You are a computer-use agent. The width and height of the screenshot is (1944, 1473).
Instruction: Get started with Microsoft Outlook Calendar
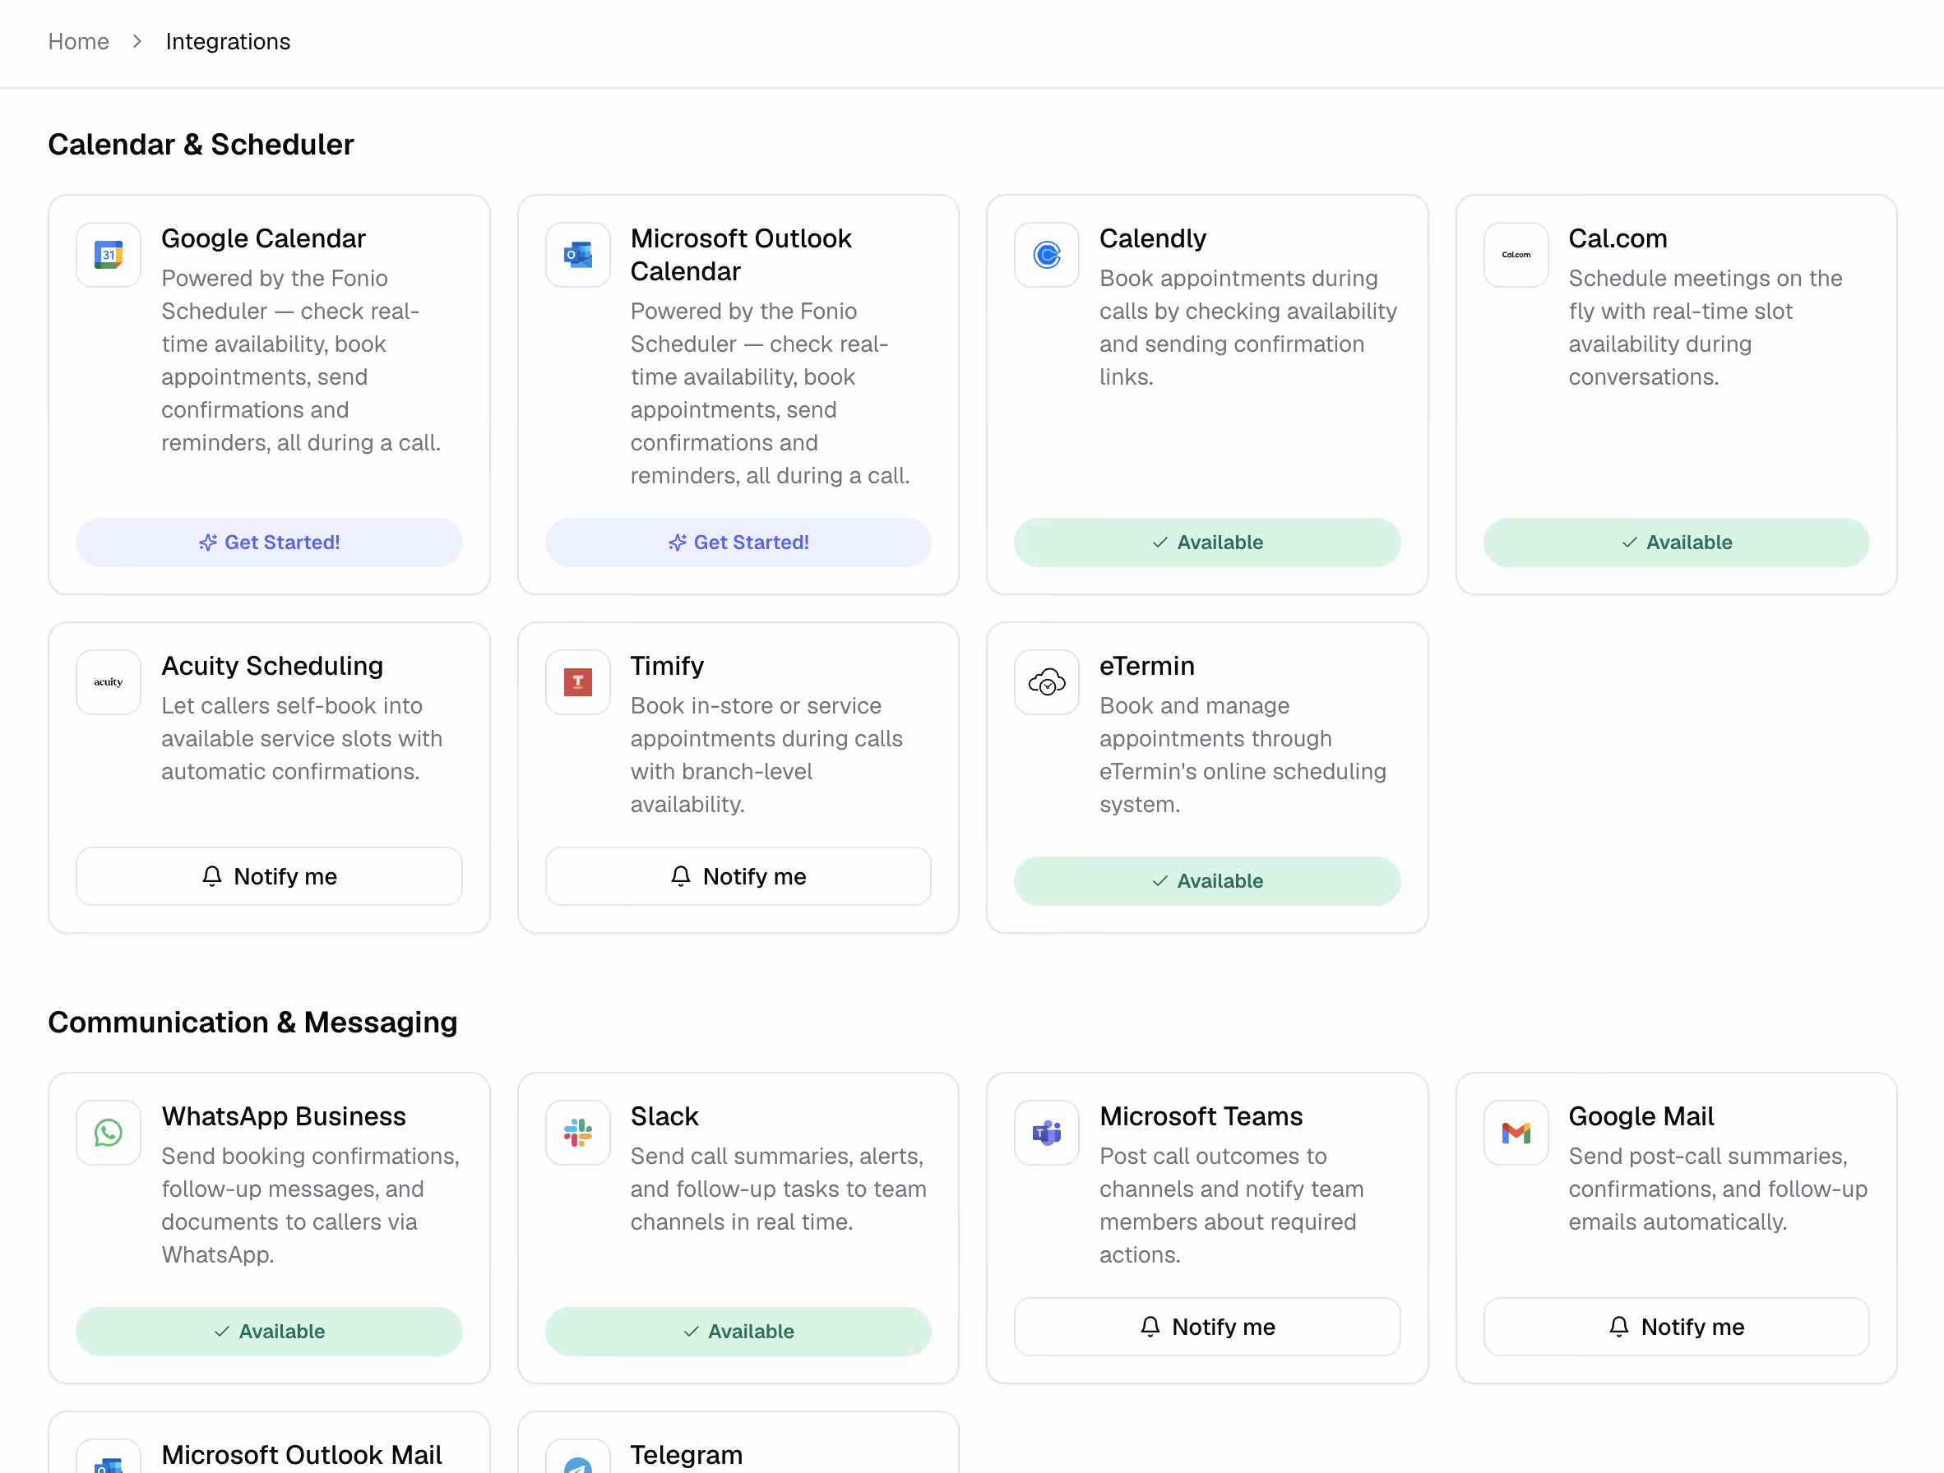point(738,542)
